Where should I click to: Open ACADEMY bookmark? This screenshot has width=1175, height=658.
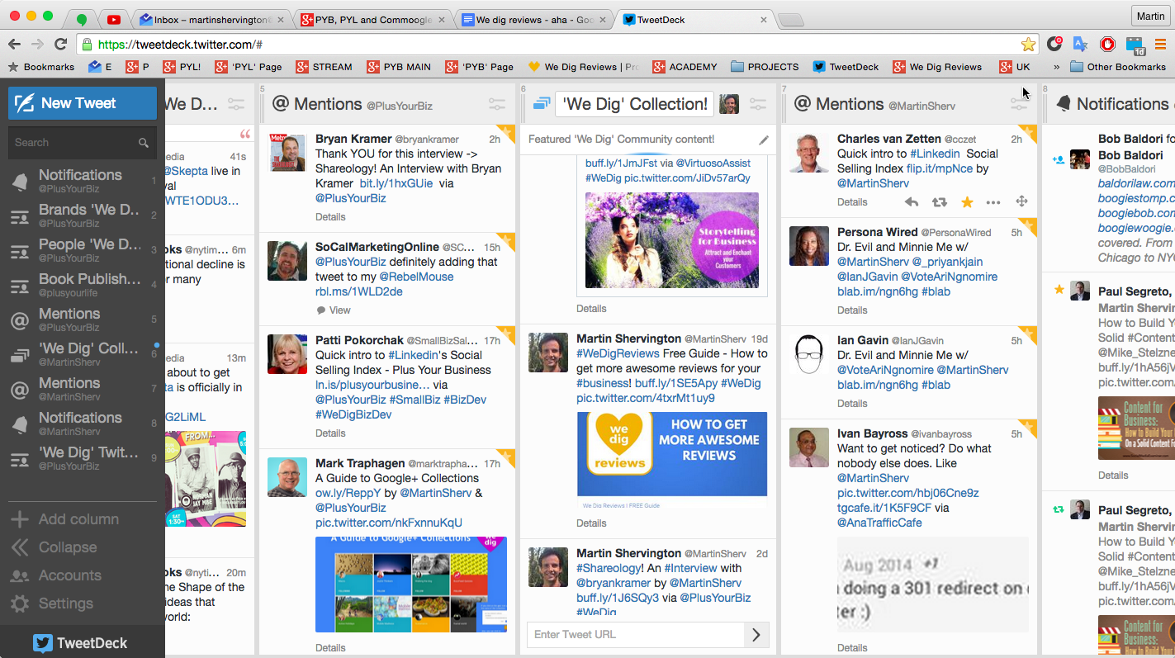tap(685, 67)
